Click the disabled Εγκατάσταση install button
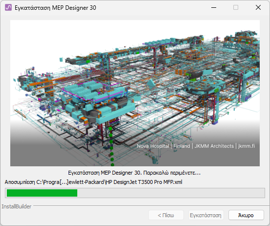Viewport: 270px width, 226px height. [206, 215]
